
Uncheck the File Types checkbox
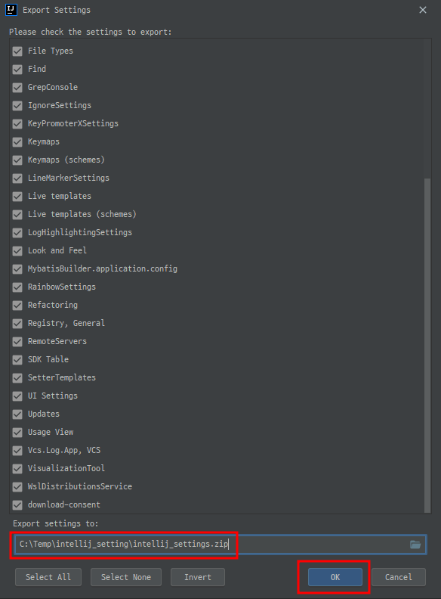pyautogui.click(x=17, y=51)
